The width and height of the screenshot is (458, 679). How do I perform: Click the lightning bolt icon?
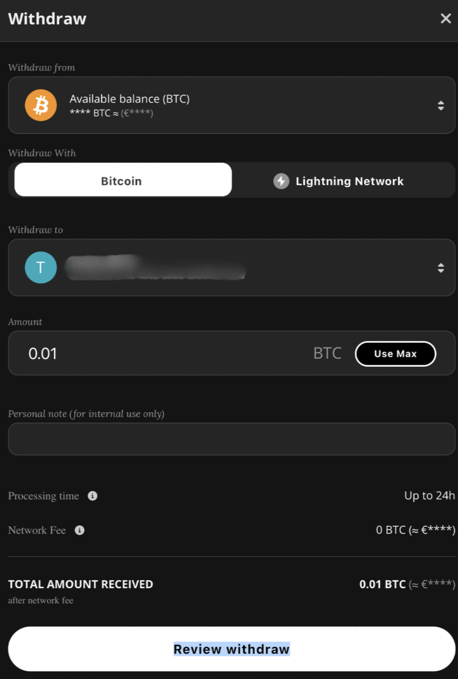click(x=281, y=180)
